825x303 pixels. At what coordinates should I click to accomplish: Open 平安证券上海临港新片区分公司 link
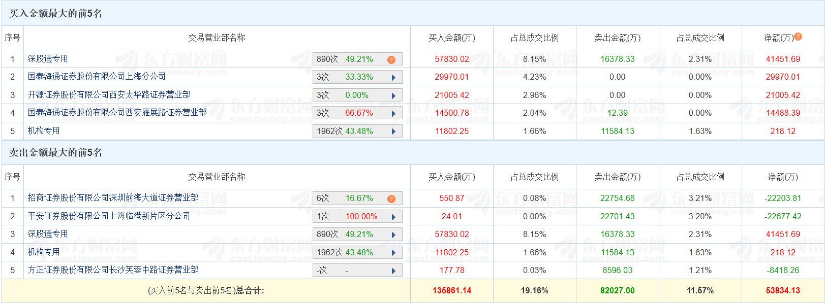pos(109,216)
